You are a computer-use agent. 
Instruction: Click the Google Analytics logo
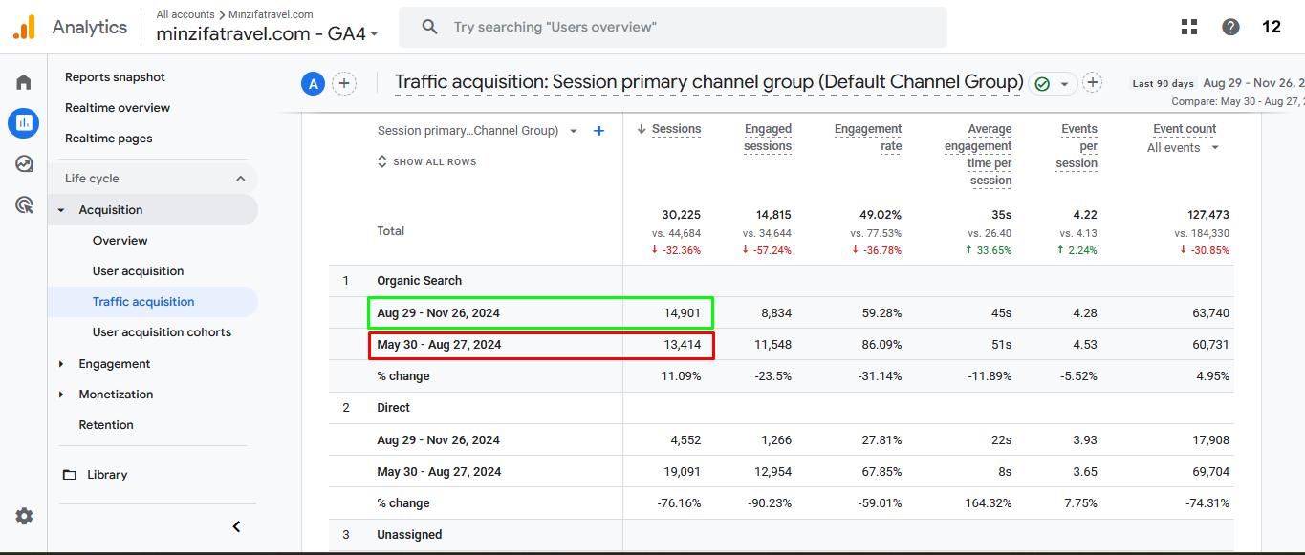(x=26, y=26)
